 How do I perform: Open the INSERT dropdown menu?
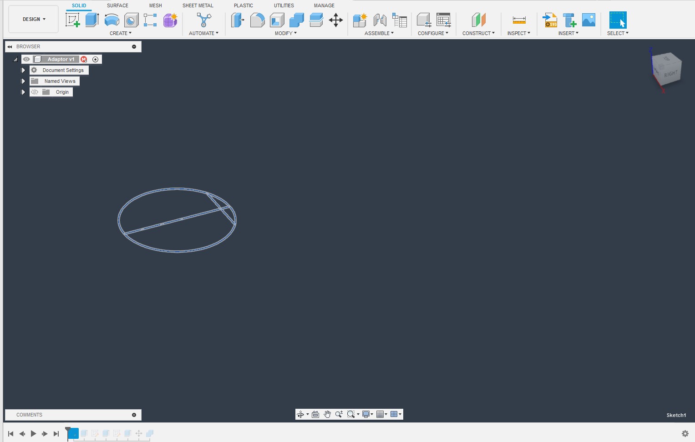[568, 33]
